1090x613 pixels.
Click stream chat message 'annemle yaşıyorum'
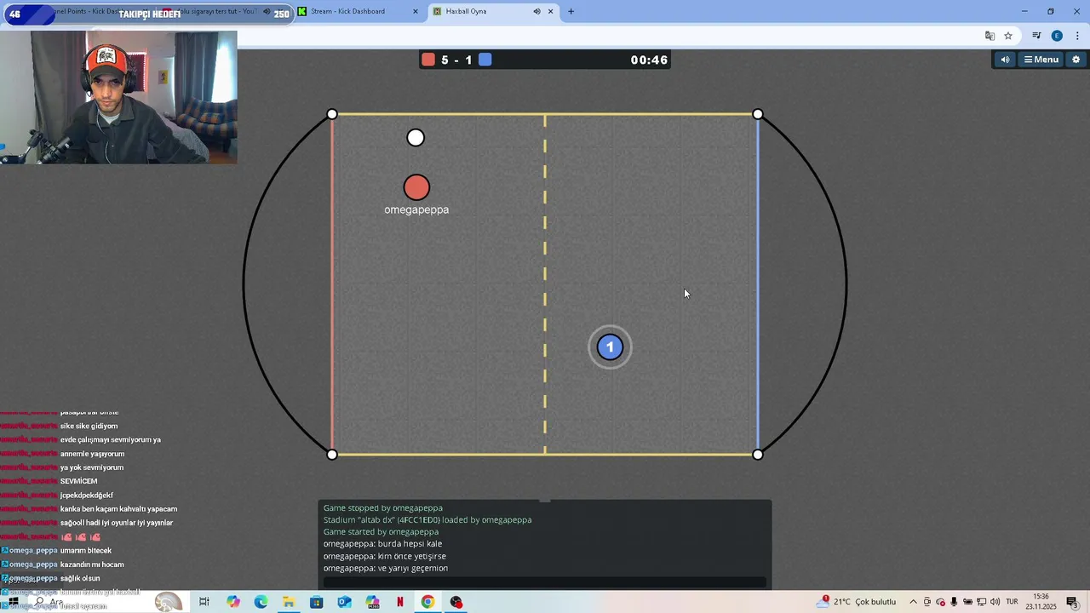[92, 454]
